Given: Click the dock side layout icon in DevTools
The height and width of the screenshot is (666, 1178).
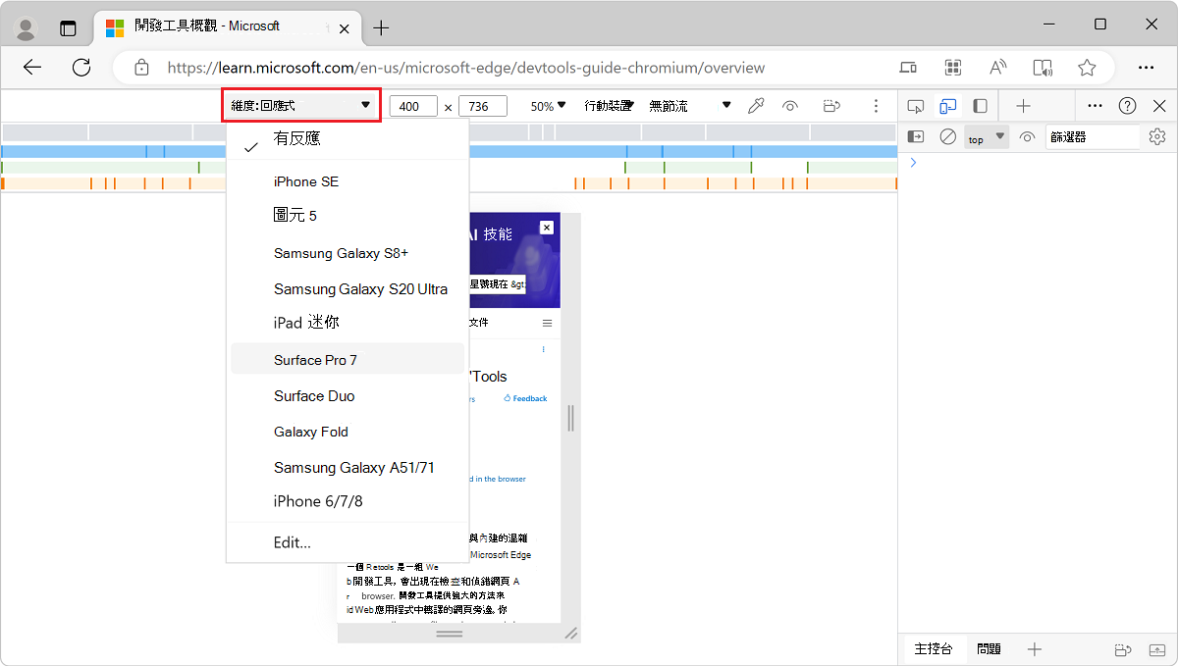Looking at the screenshot, I should click(979, 105).
